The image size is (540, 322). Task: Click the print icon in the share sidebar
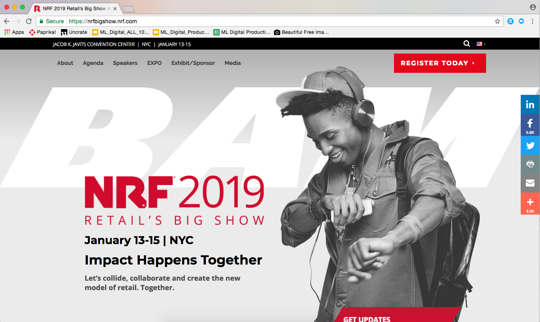click(530, 164)
